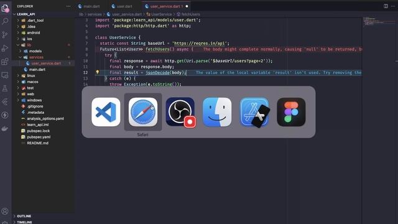Image resolution: width=398 pixels, height=224 pixels.
Task: Open the Source Control view
Action: [5, 35]
